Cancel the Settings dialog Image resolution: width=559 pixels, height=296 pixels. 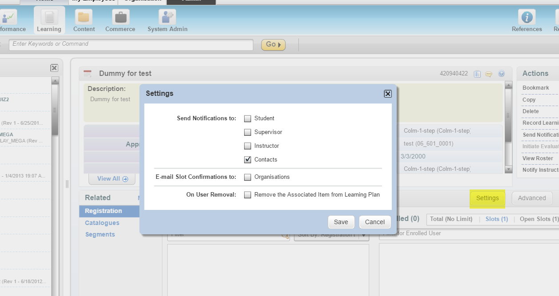coord(375,222)
